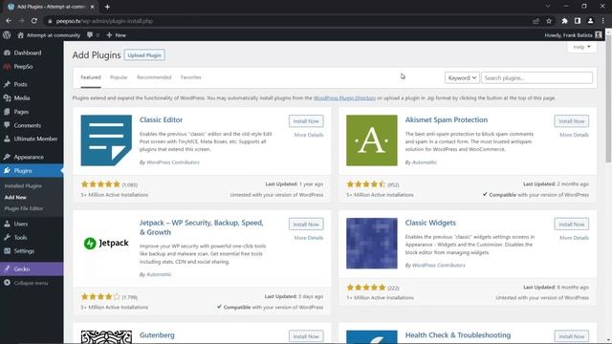View More Details for Akismet
The image size is (612, 344).
pyautogui.click(x=574, y=135)
